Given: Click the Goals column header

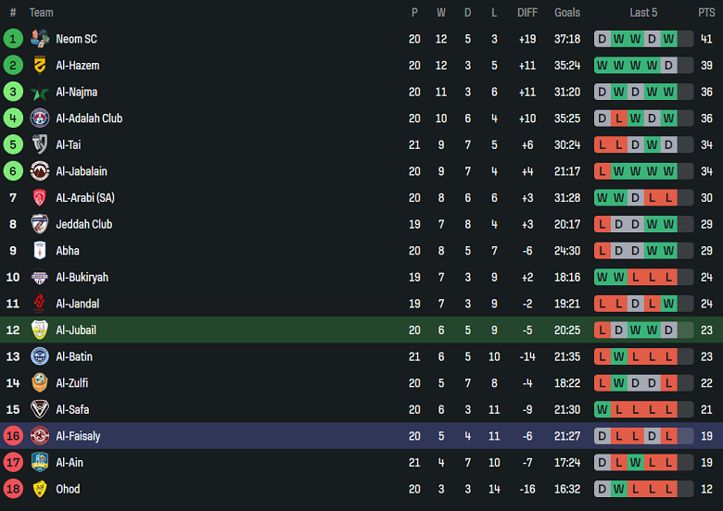Looking at the screenshot, I should coord(567,12).
